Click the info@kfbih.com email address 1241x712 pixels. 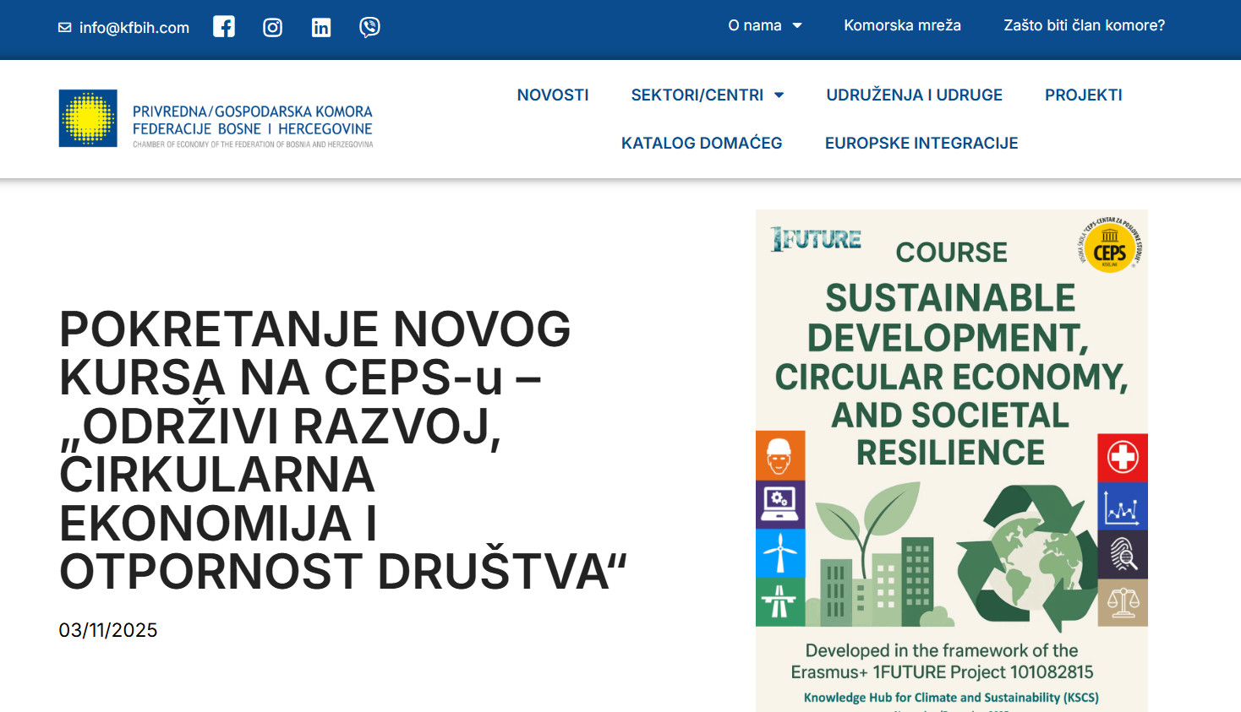click(x=134, y=28)
